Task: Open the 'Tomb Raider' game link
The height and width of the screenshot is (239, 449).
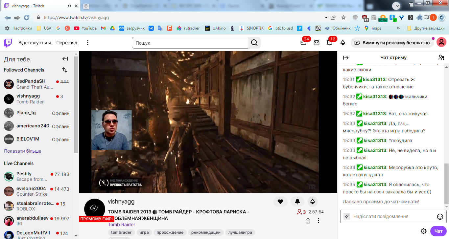Action: pos(122,225)
